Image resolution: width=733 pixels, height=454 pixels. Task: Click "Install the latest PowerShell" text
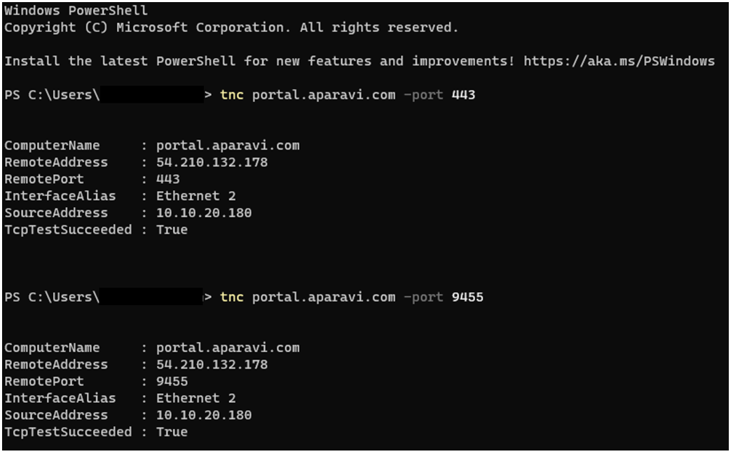click(x=120, y=61)
